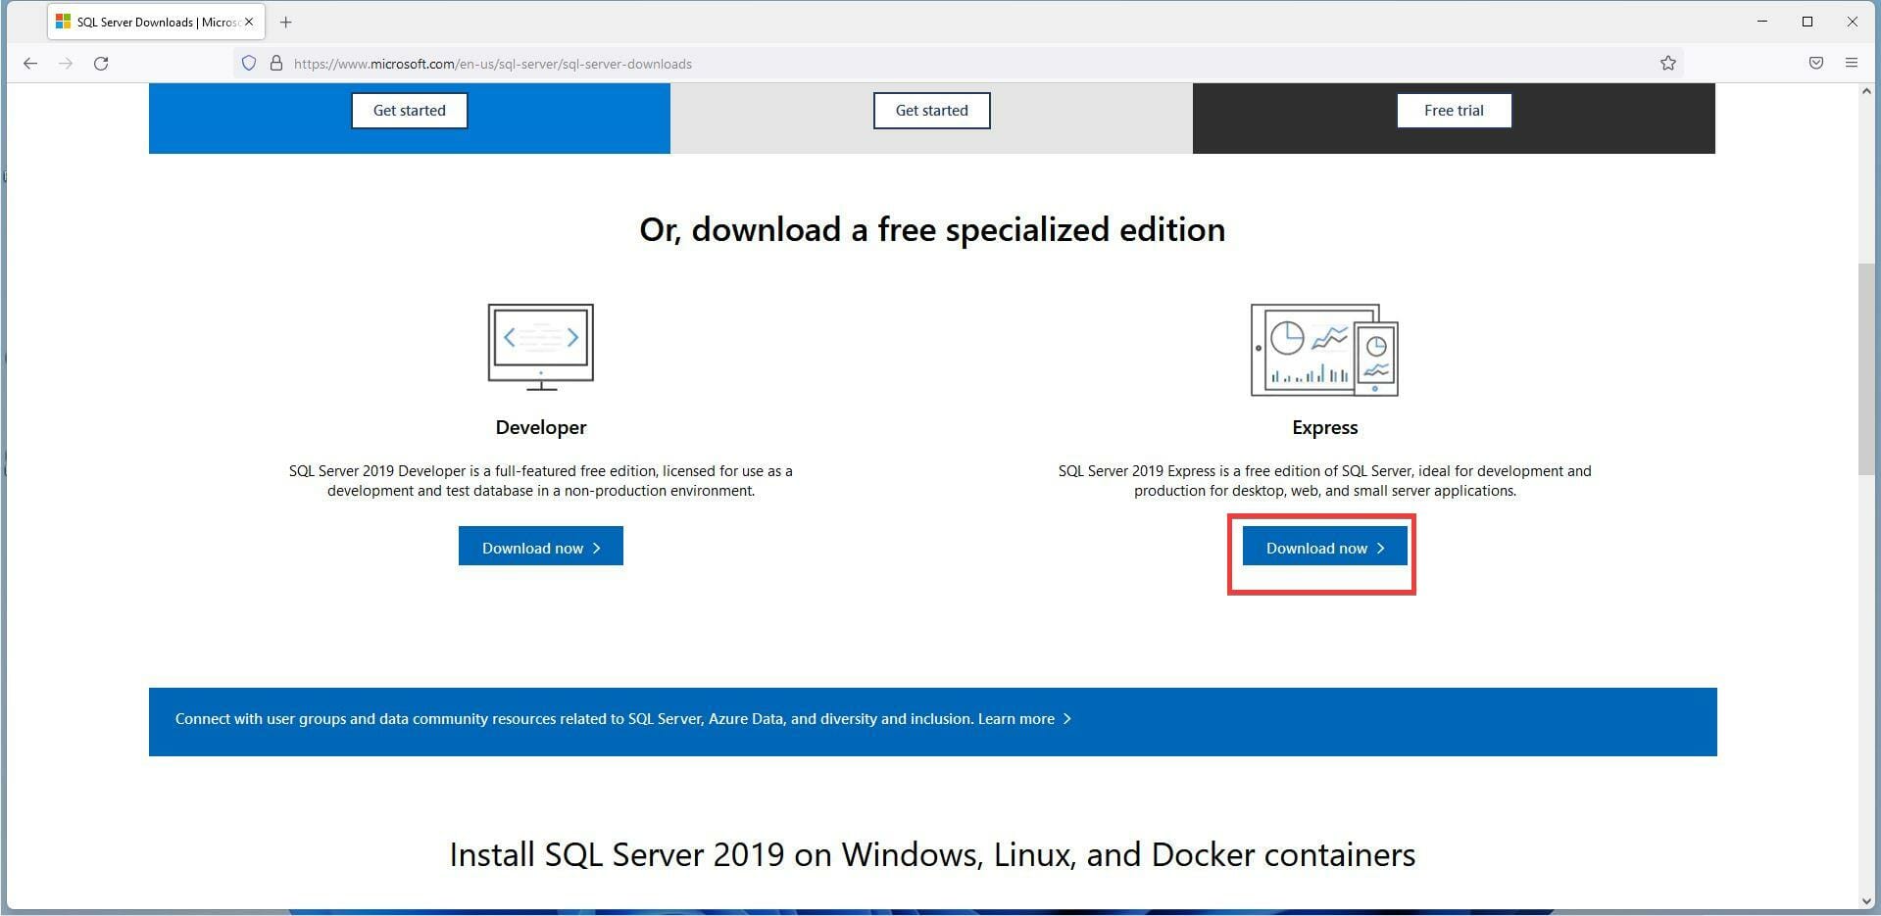This screenshot has height=916, width=1881.
Task: Click the Free trial button
Action: pos(1454,110)
